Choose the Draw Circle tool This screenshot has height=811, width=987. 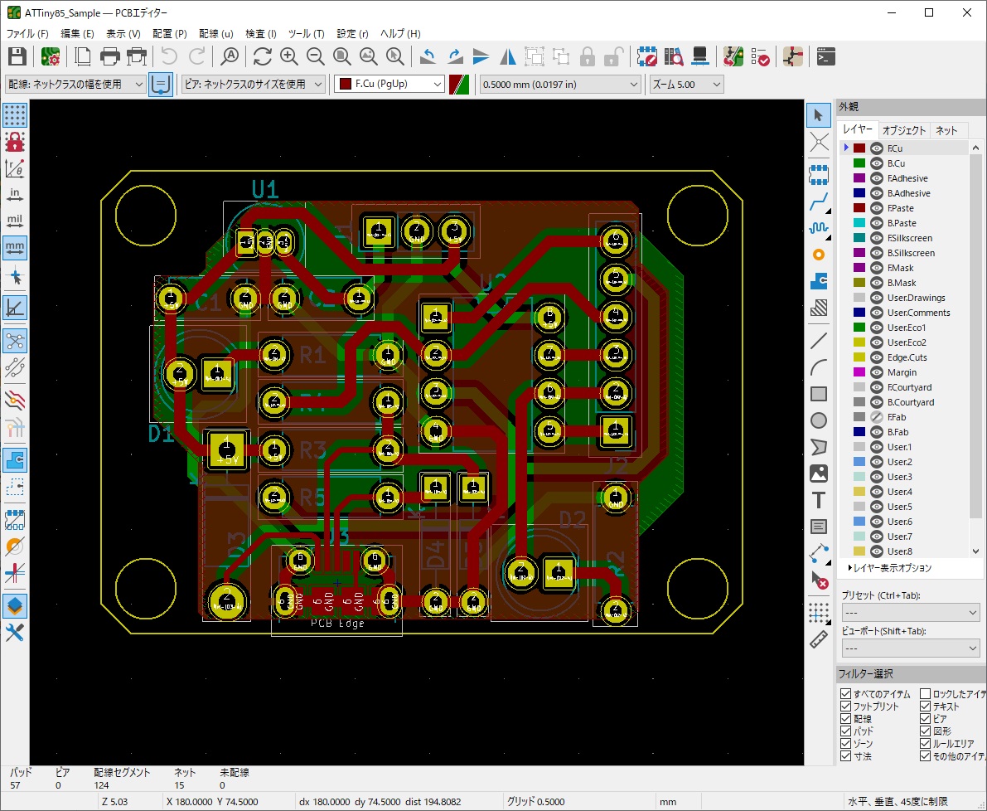(818, 420)
